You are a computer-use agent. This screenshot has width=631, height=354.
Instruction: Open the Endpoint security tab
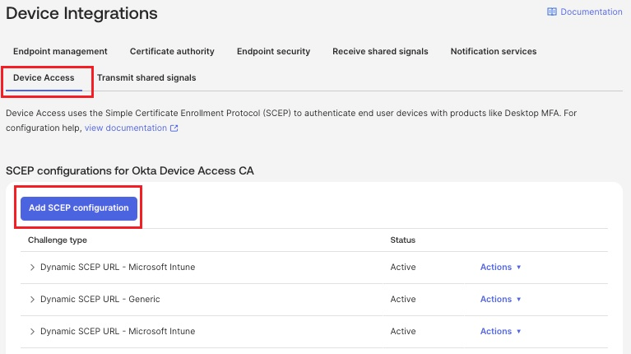[273, 51]
